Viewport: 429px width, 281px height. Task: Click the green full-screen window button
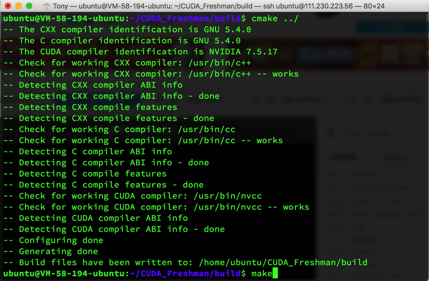pyautogui.click(x=29, y=6)
